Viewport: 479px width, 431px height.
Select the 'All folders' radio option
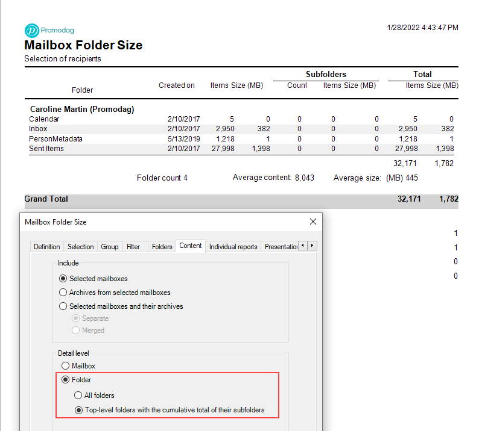tap(78, 395)
